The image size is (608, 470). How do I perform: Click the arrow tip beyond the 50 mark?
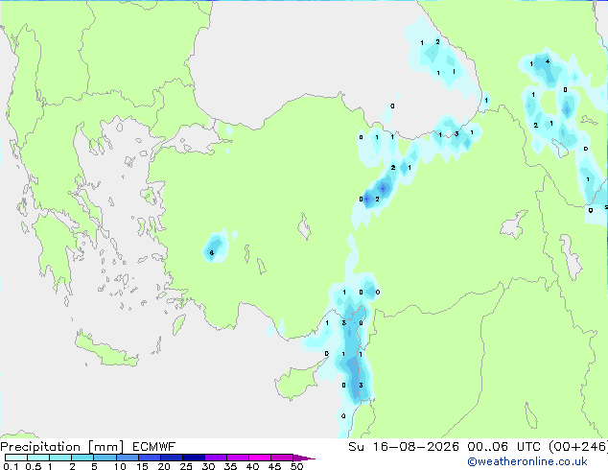click(x=304, y=458)
